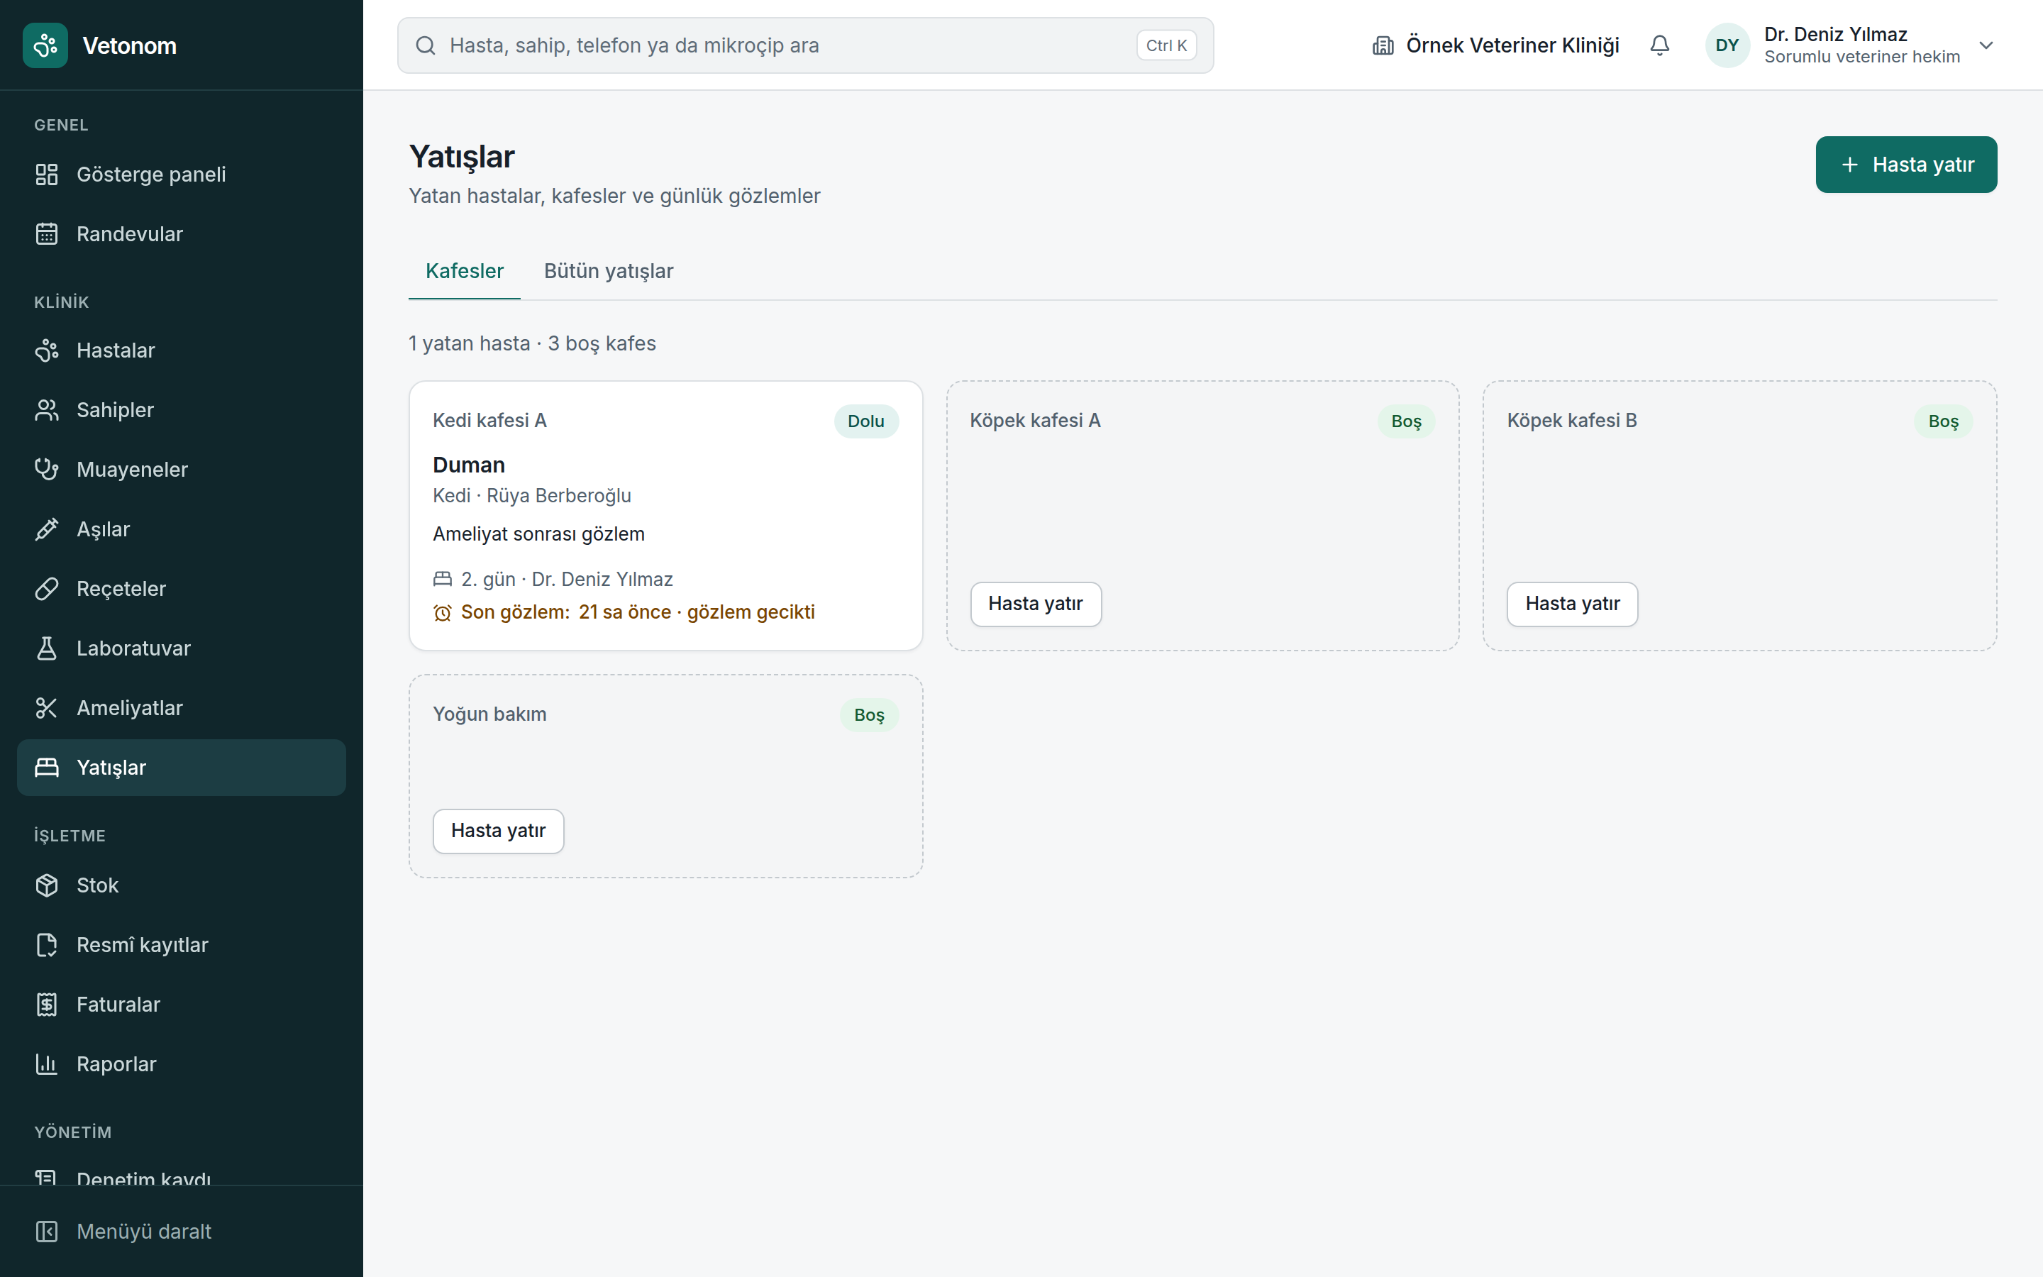2043x1277 pixels.
Task: Open the Resmî kayıtlar document icon
Action: [46, 945]
